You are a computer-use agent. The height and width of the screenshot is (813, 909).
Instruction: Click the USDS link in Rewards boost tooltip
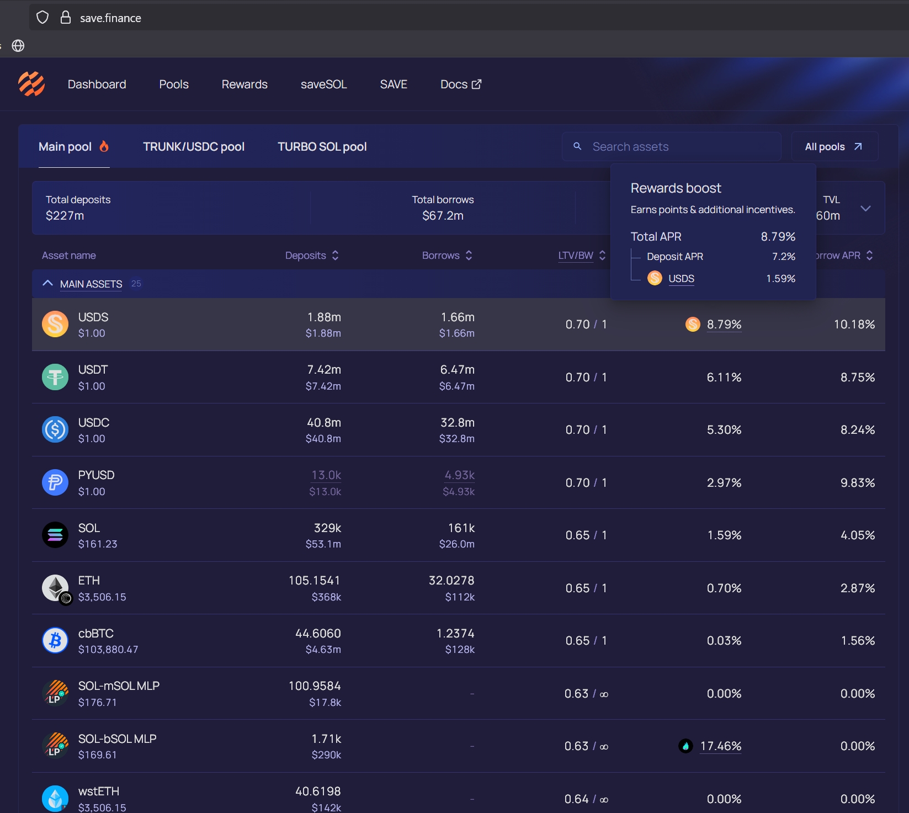click(x=681, y=279)
